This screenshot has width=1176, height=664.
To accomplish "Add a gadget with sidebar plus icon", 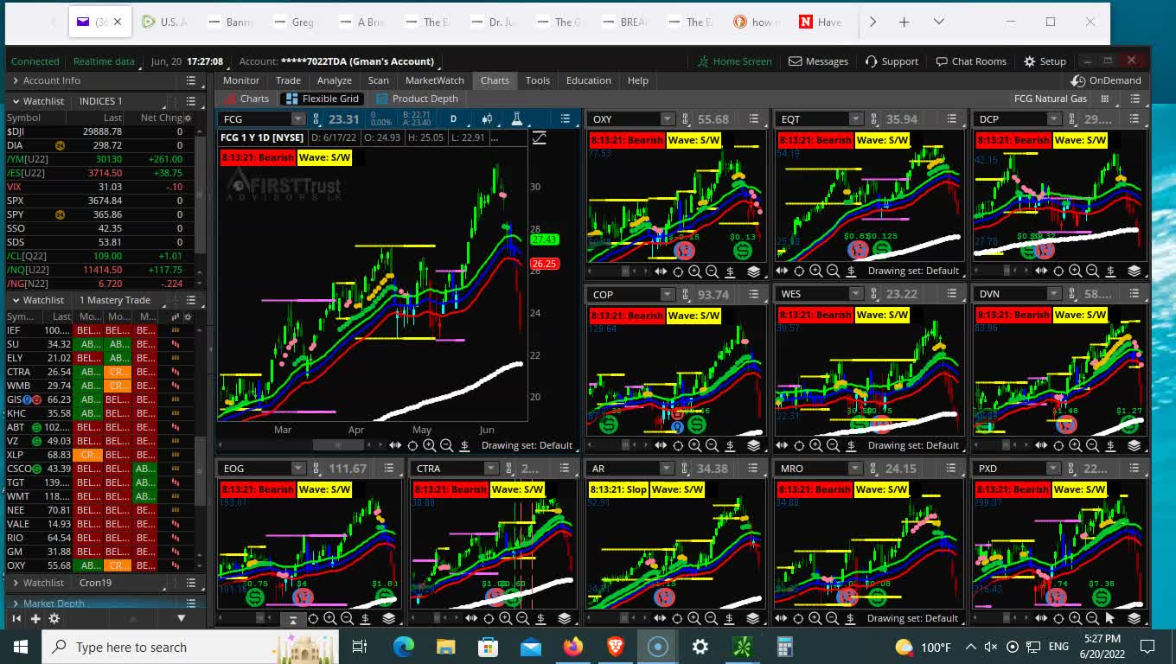I will click(35, 618).
